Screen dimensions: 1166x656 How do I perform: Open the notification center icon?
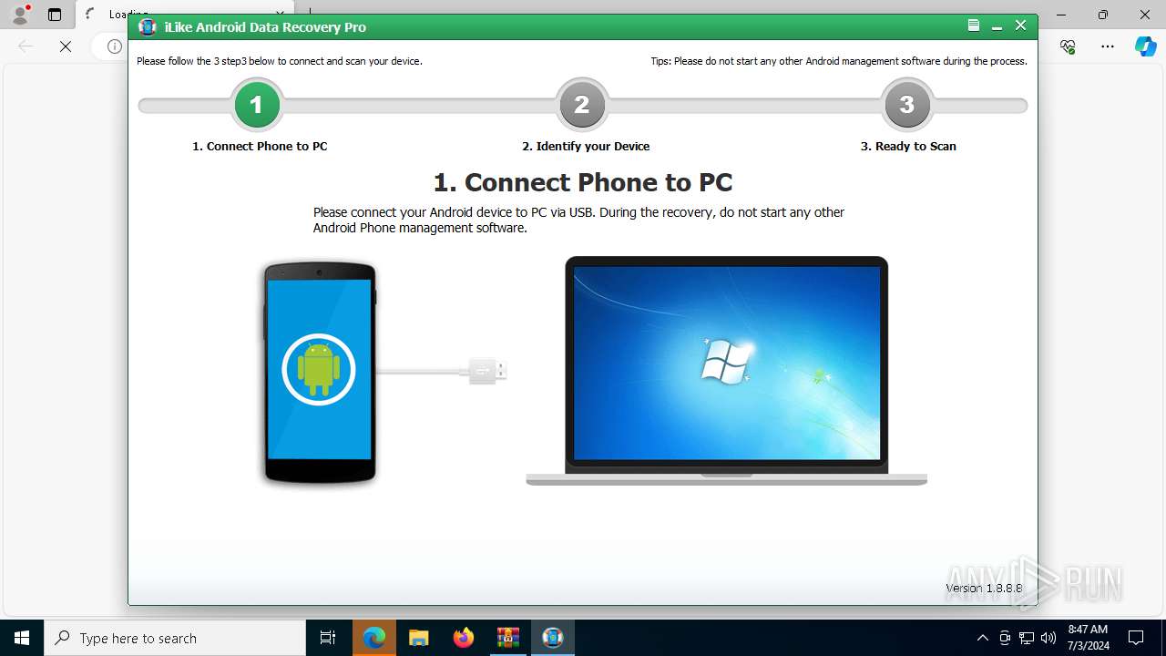(x=1136, y=638)
